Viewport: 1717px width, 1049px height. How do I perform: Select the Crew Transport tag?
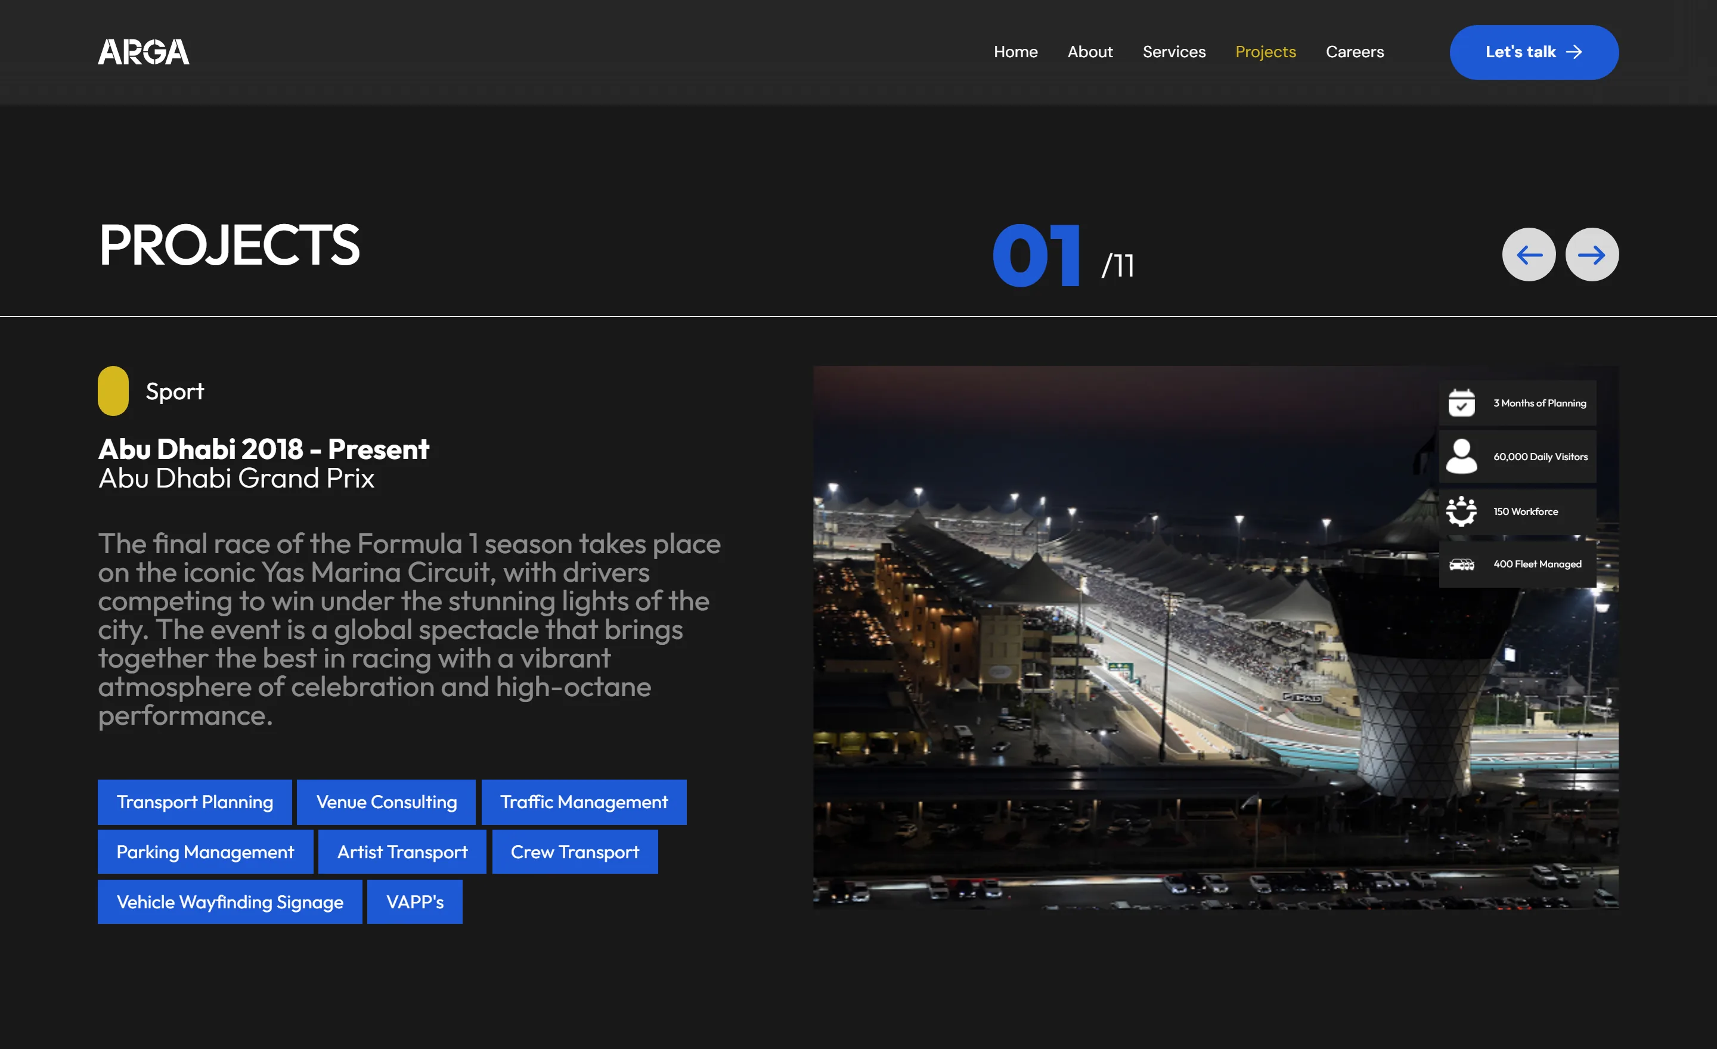(x=575, y=852)
